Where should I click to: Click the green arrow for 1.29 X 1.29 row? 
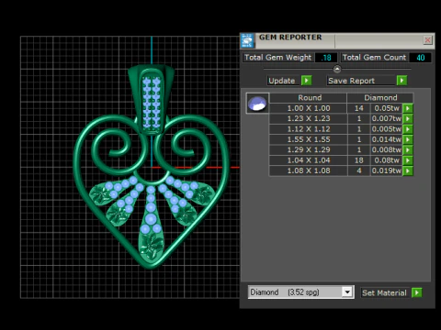(x=408, y=149)
